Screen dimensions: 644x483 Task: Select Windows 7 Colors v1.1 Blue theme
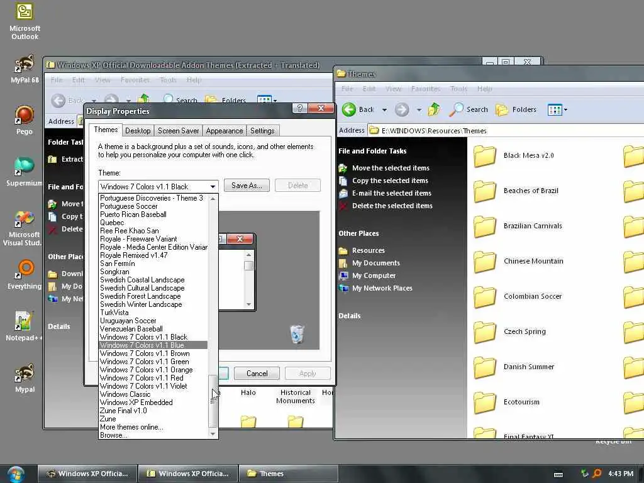coord(153,345)
